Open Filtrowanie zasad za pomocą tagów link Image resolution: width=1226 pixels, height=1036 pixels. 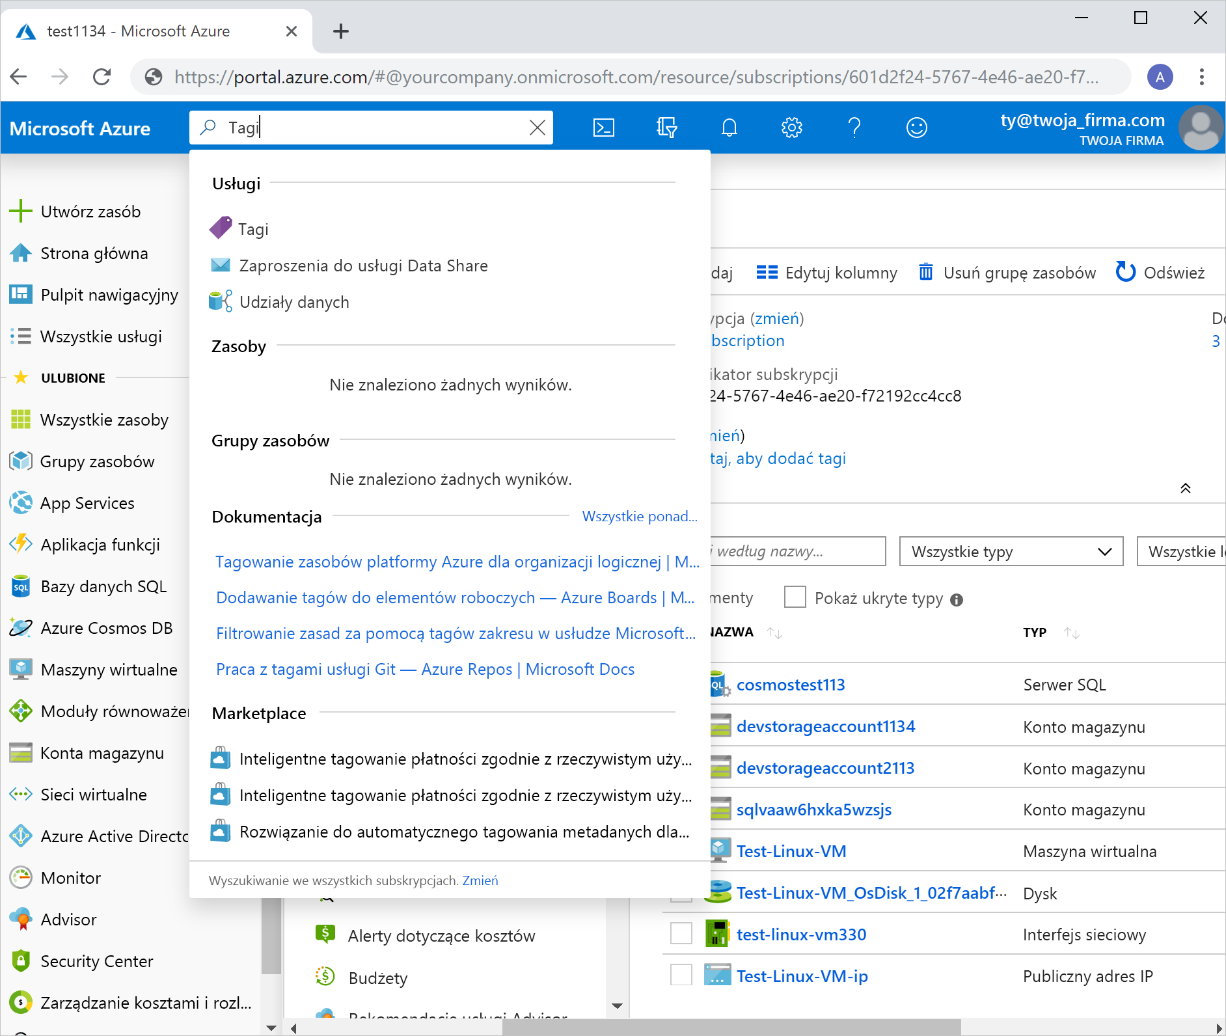[456, 633]
